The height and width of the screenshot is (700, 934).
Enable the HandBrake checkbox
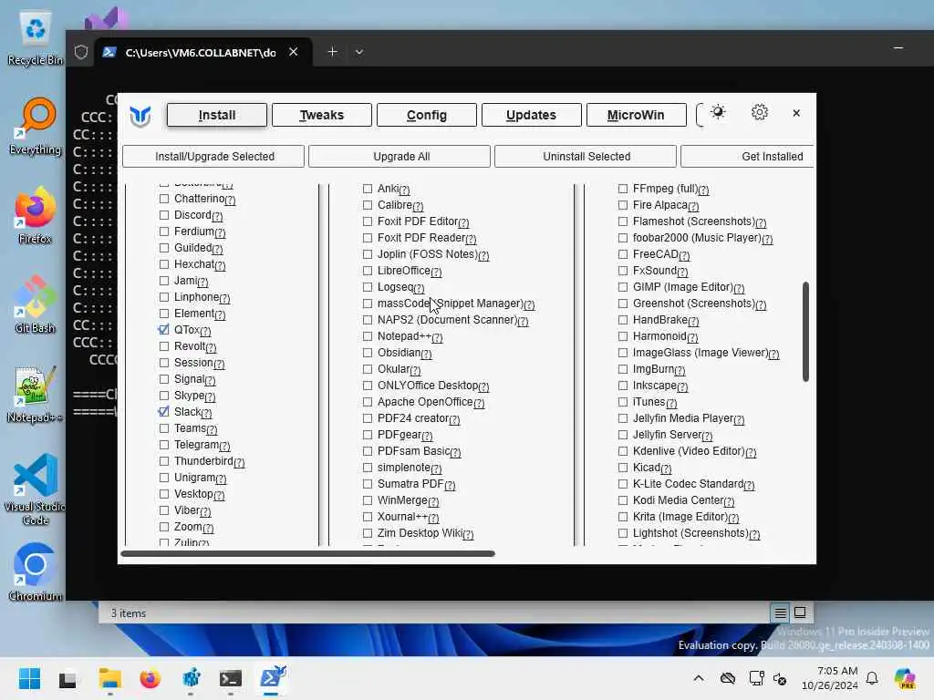coord(623,320)
